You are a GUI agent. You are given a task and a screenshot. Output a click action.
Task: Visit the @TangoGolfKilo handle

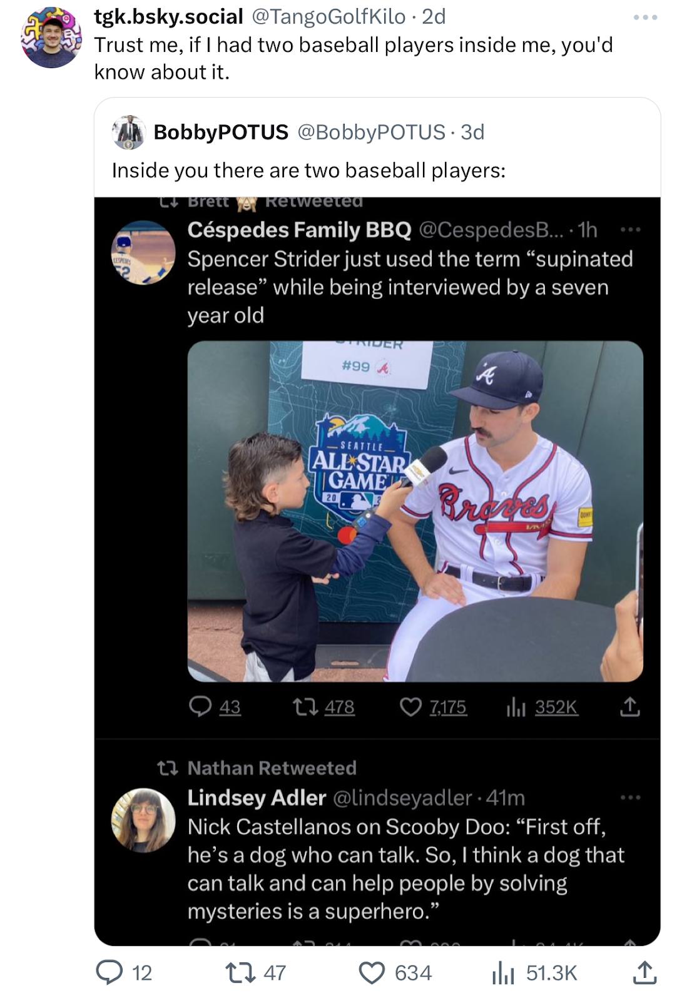click(328, 17)
